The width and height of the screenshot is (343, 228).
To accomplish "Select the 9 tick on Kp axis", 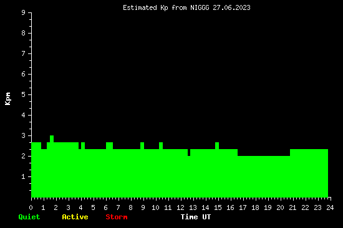I will 24,12.
